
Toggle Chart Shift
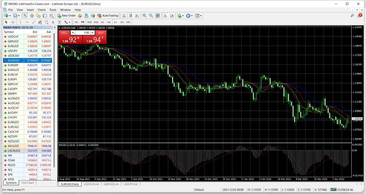[172, 16]
